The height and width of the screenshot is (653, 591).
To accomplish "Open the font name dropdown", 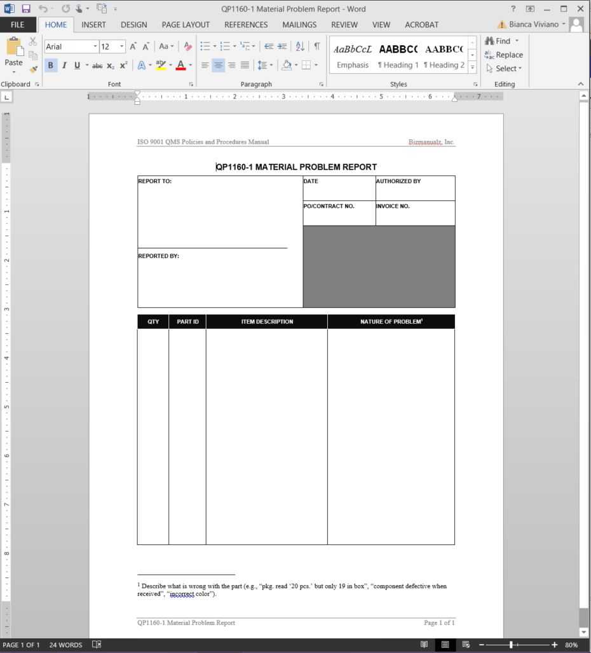I will click(x=95, y=46).
